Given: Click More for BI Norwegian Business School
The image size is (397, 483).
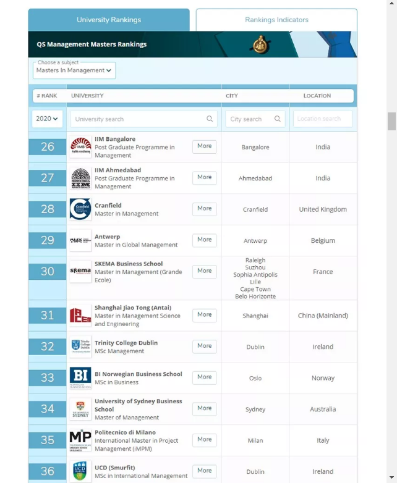Looking at the screenshot, I should pyautogui.click(x=205, y=377).
